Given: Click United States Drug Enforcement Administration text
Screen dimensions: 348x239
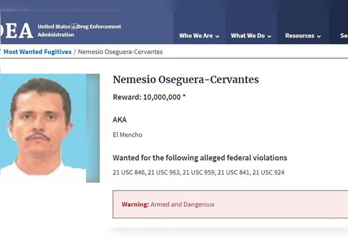Looking at the screenshot, I should 79,30.
